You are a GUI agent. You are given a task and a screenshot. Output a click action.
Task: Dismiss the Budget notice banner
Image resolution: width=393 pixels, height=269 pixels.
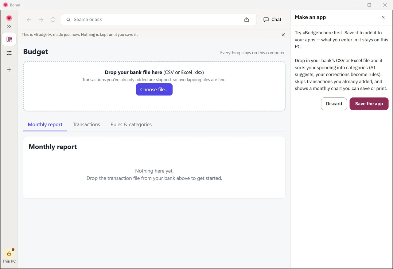coord(283,35)
